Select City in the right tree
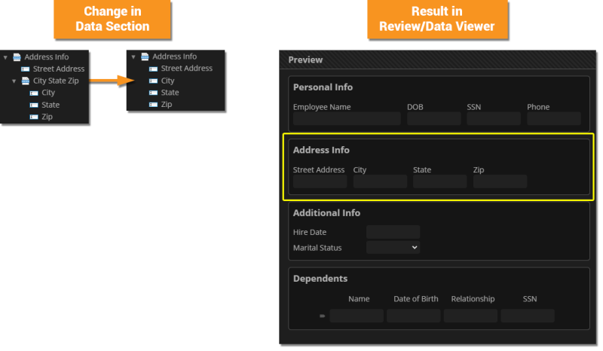This screenshot has height=351, width=603. pyautogui.click(x=167, y=81)
